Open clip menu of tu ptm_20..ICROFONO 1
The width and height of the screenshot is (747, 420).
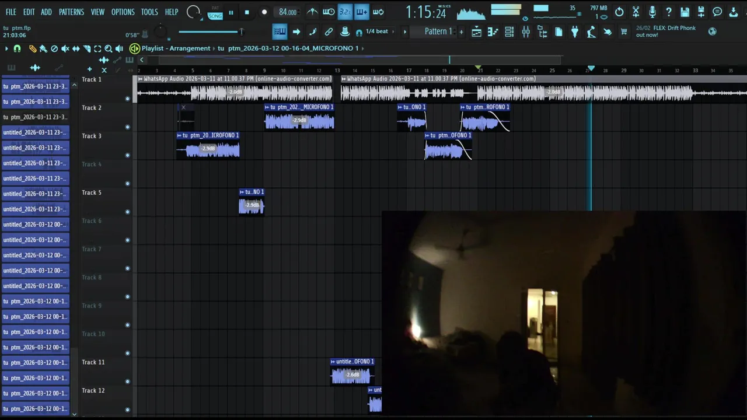[179, 135]
